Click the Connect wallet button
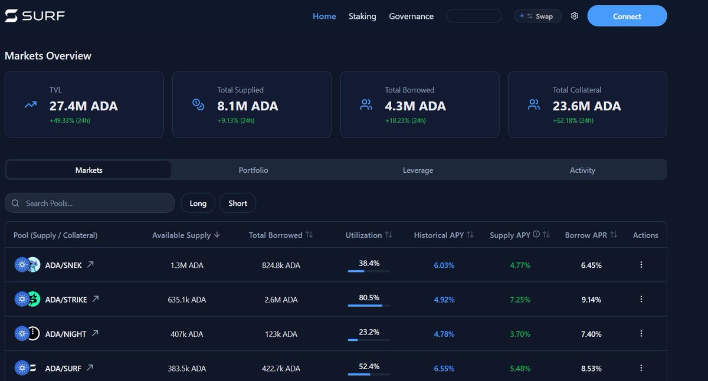Screen dimensions: 708x381 click(627, 16)
